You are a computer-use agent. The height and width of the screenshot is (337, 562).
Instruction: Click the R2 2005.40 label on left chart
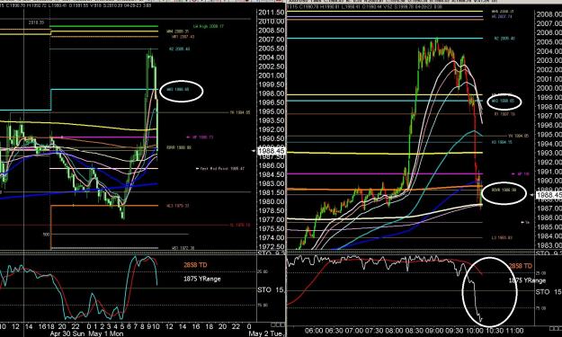click(179, 49)
